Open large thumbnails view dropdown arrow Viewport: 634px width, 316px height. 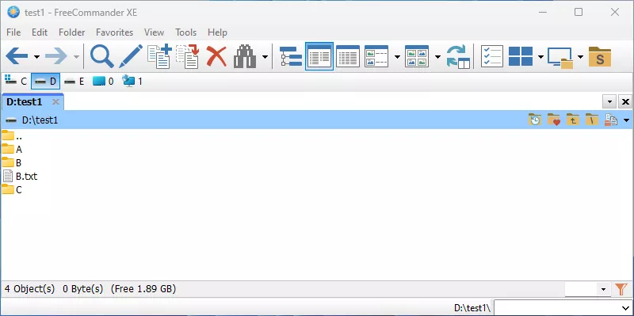tap(437, 57)
